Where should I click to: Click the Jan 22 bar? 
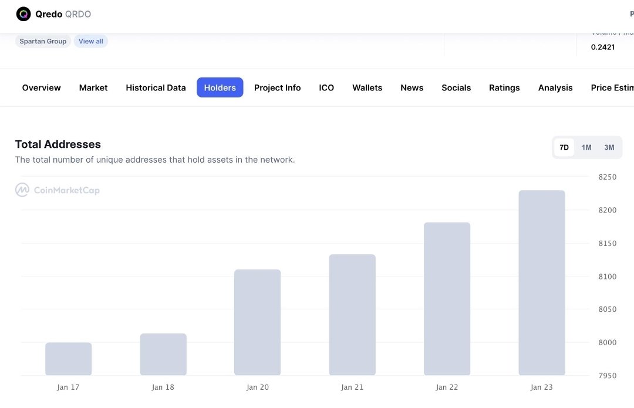point(447,299)
